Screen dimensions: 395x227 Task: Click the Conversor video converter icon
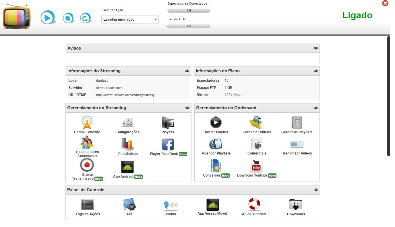(x=216, y=166)
